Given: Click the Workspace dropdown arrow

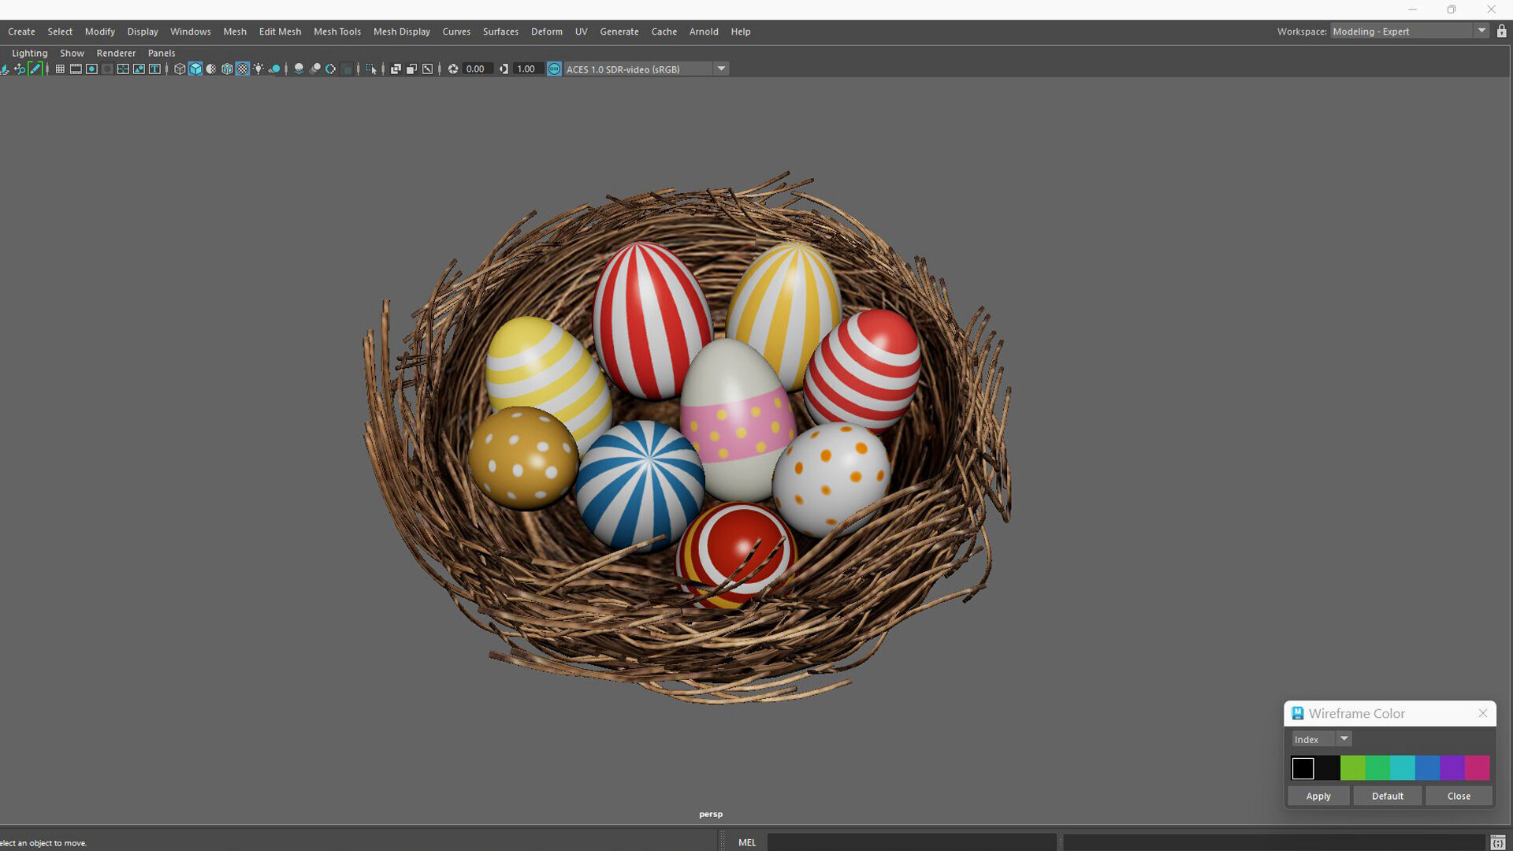Looking at the screenshot, I should (1481, 31).
